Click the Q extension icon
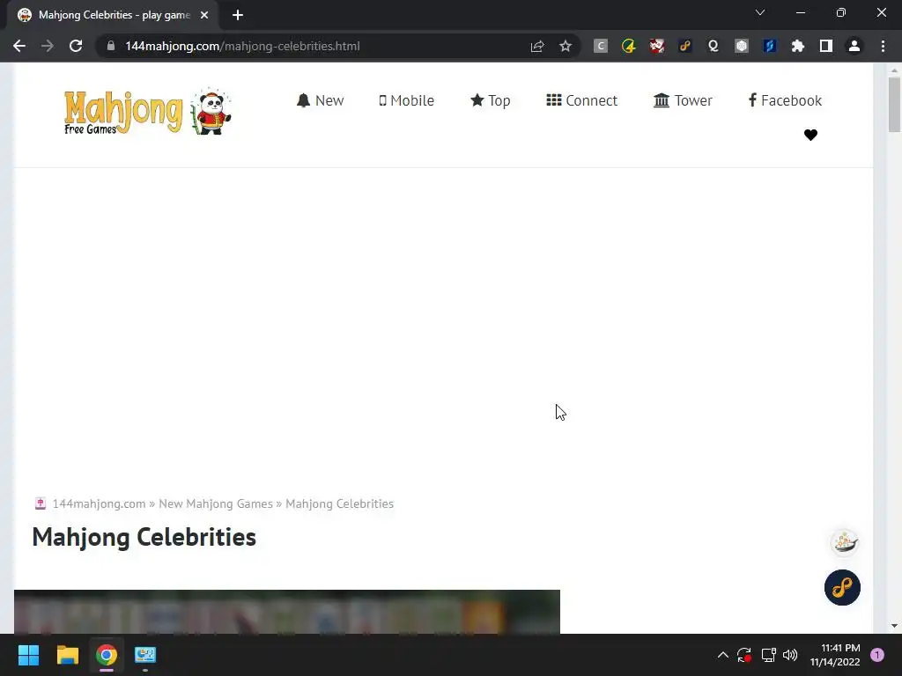The height and width of the screenshot is (676, 902). coord(713,46)
